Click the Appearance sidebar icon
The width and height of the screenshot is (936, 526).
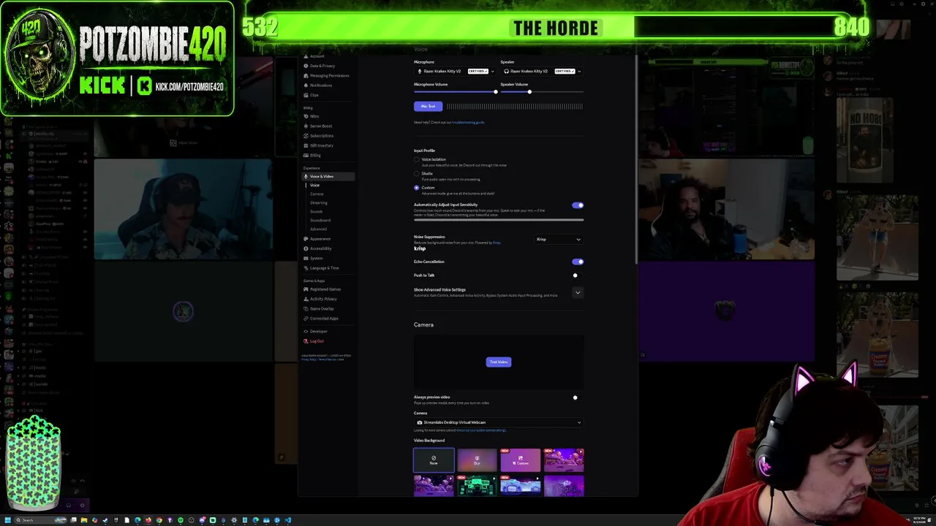(x=306, y=239)
